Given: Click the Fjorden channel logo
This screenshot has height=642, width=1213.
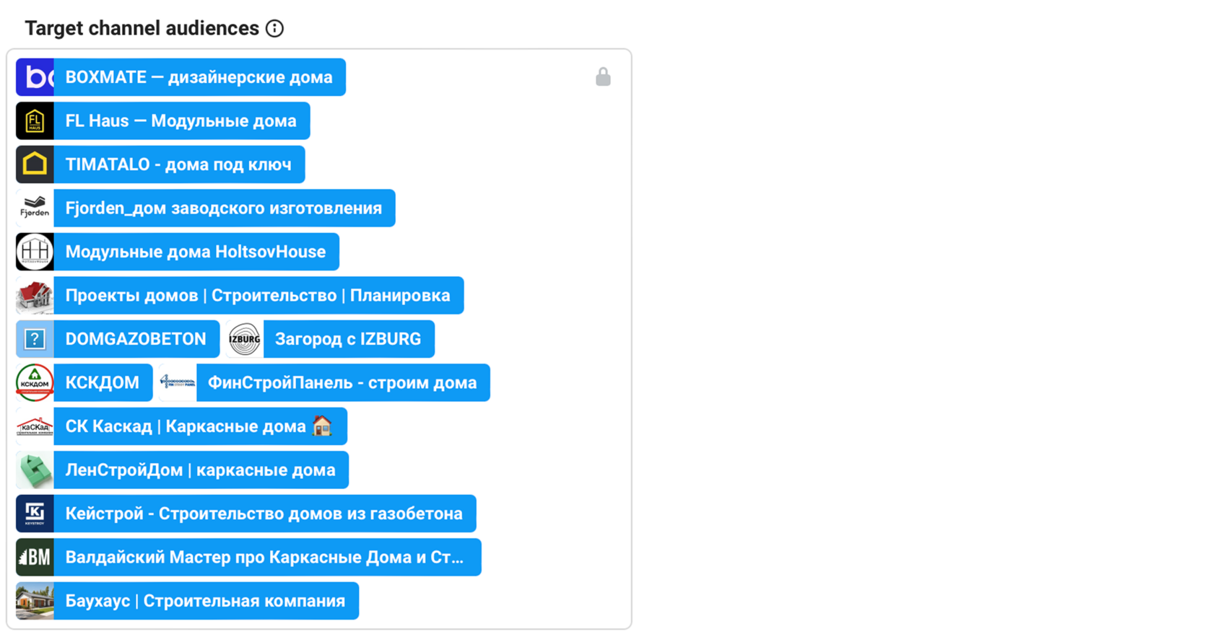Looking at the screenshot, I should [x=35, y=208].
